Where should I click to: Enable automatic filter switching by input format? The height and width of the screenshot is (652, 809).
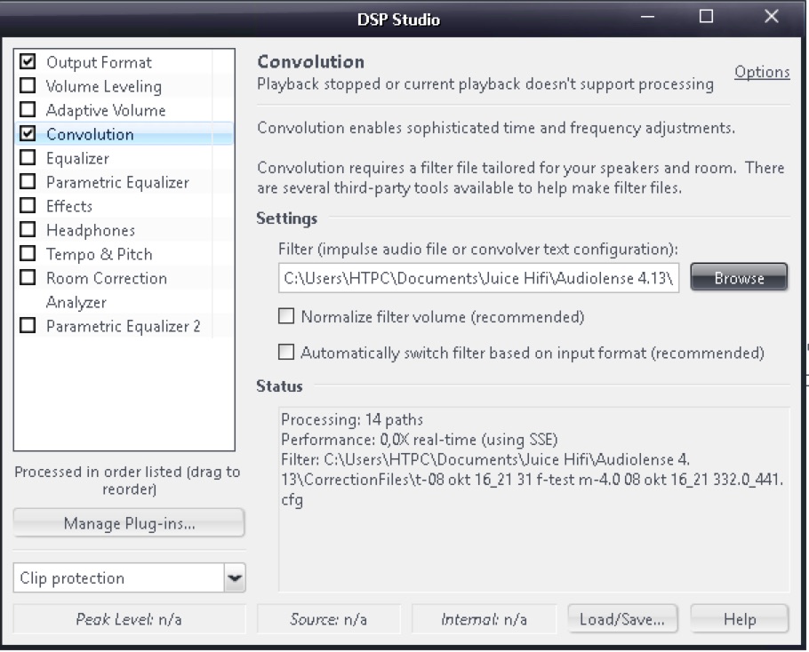(x=286, y=353)
